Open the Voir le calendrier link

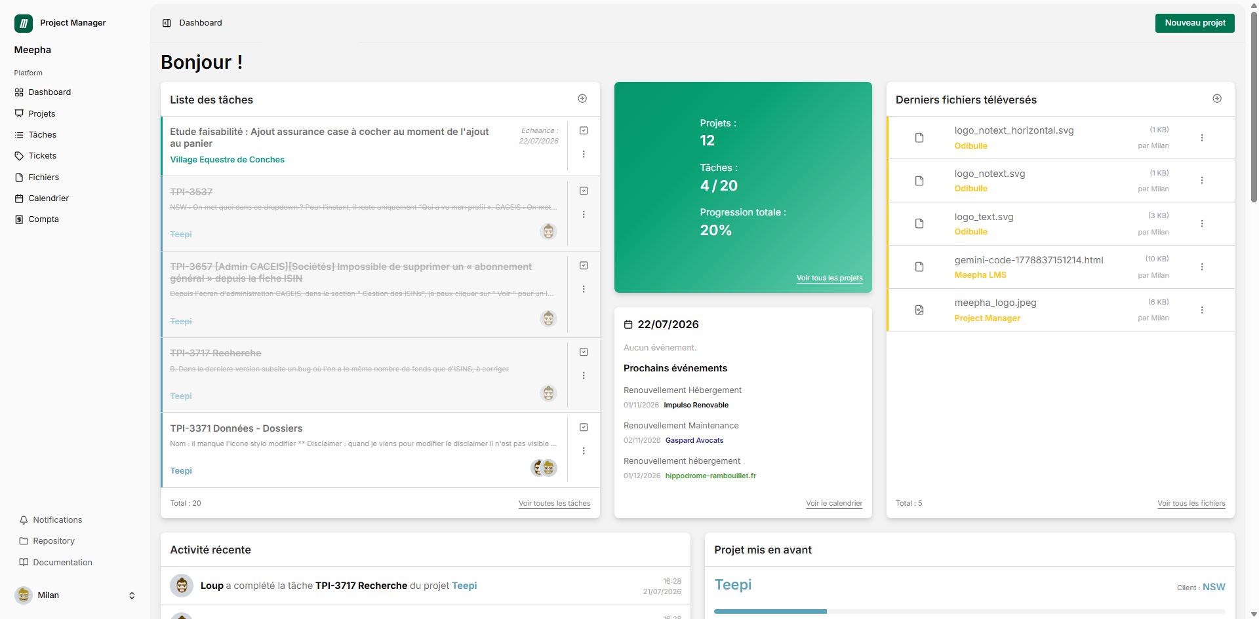pos(834,503)
